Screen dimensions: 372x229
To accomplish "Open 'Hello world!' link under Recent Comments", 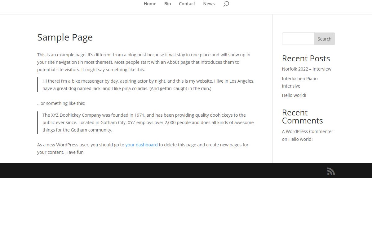I will 300,139.
